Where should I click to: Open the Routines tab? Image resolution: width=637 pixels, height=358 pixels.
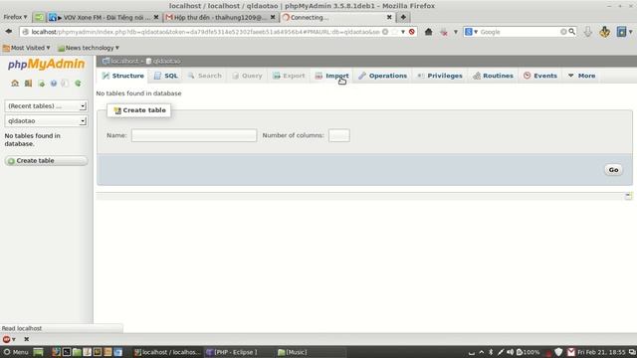coord(494,76)
